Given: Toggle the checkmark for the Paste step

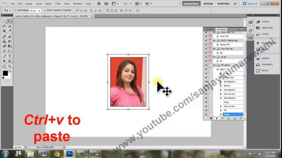Looking at the screenshot, I should 206,115.
